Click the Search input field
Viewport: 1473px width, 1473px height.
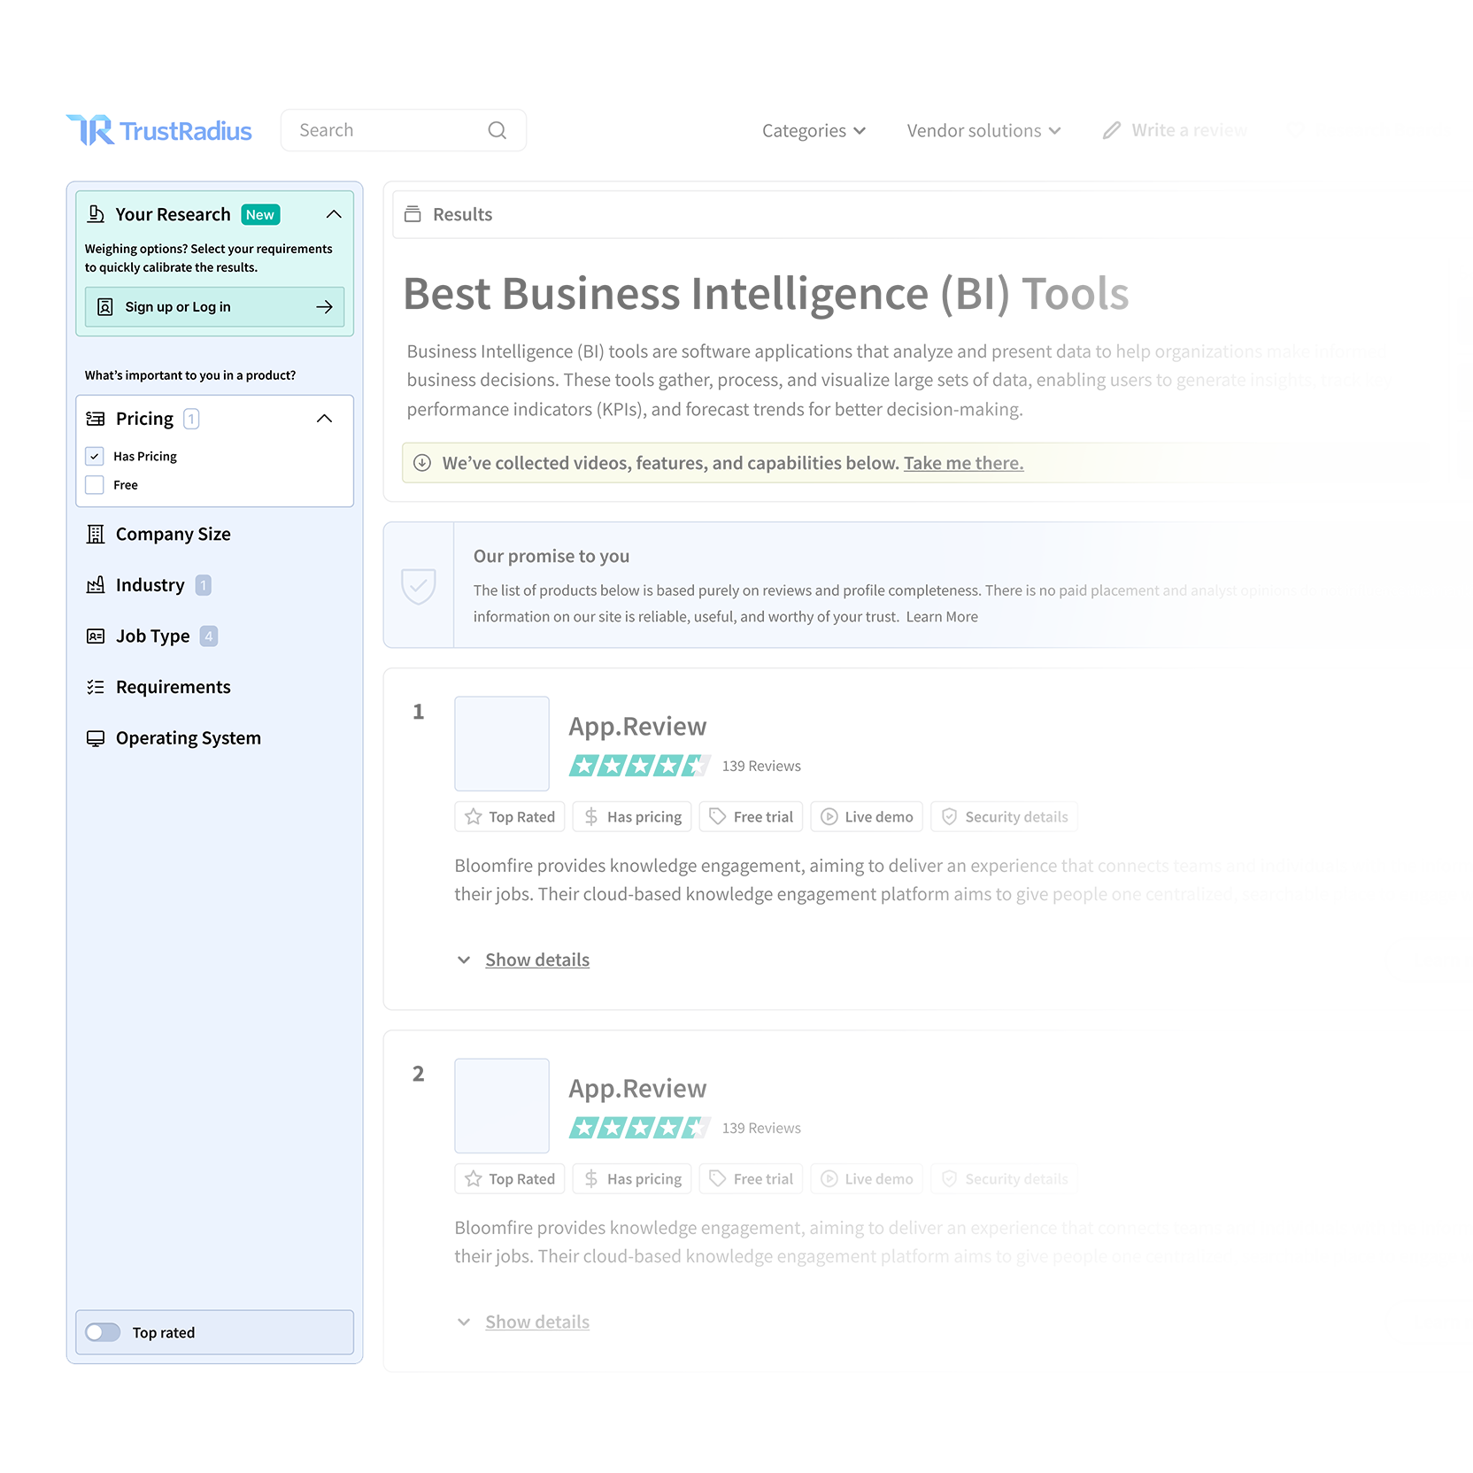click(x=389, y=131)
